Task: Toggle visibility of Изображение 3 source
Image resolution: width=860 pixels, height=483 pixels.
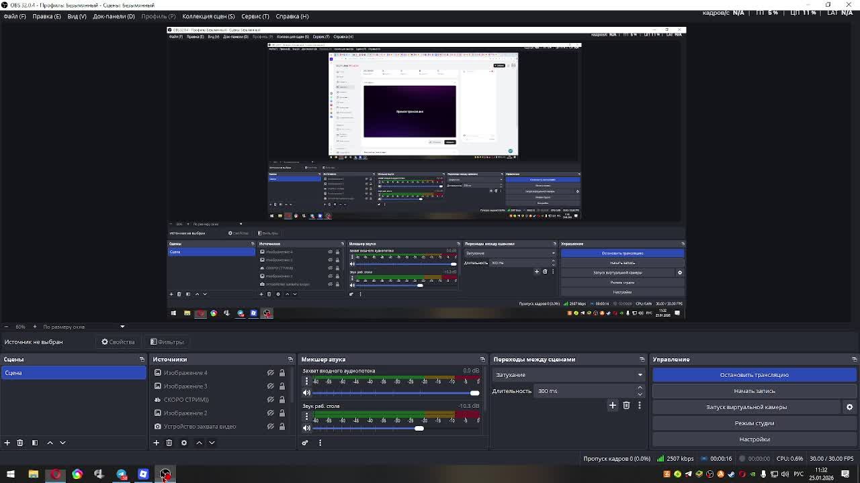Action: click(x=271, y=386)
